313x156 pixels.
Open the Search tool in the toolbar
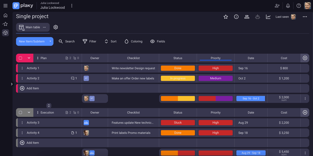coord(67,41)
